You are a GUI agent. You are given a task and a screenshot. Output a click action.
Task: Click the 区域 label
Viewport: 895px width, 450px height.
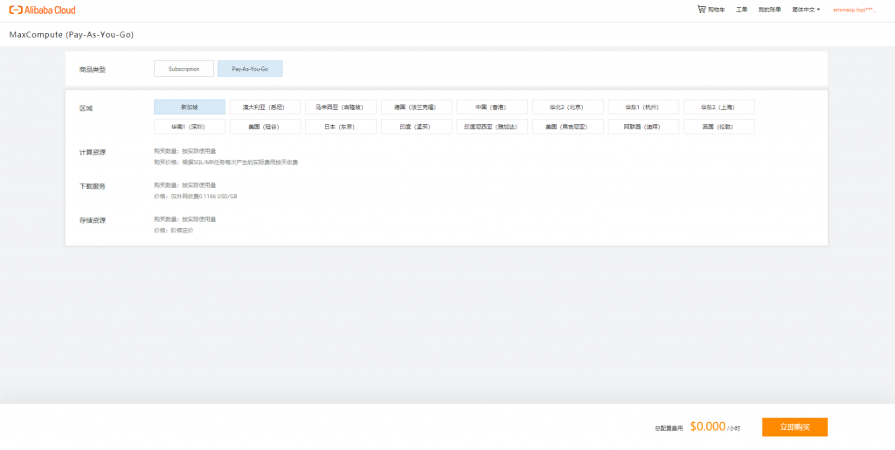pyautogui.click(x=86, y=107)
